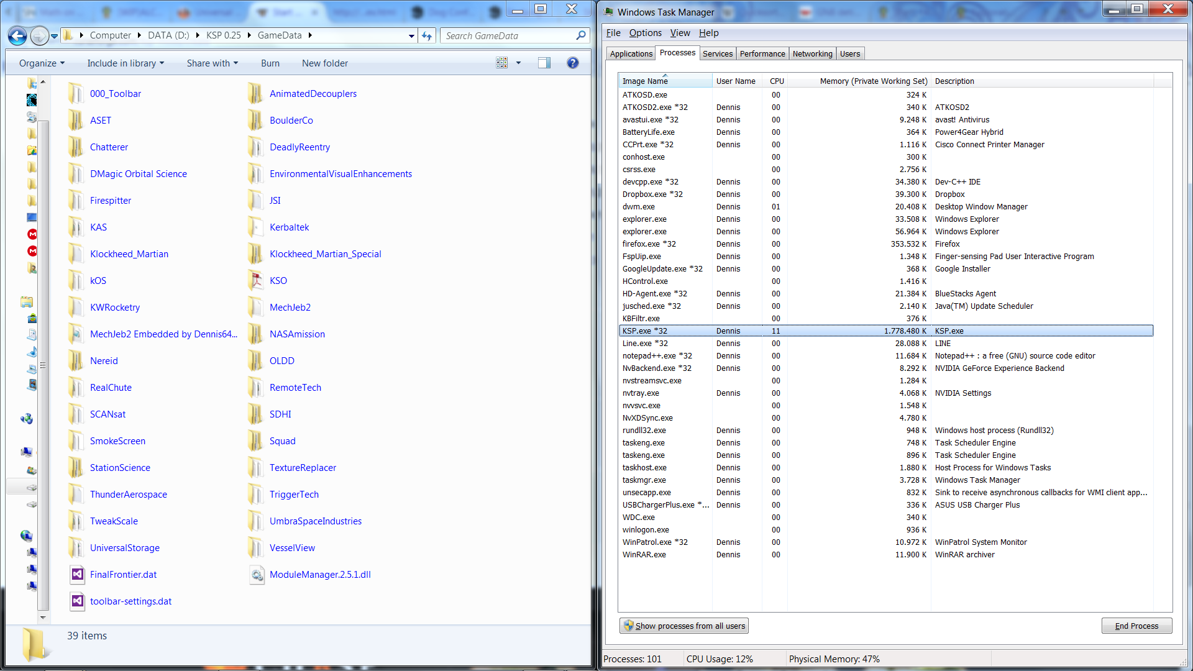Click the Explorer Back navigation arrow
Viewport: 1193px width, 671px height.
(x=18, y=36)
